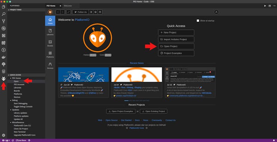
Task: Select Clone Git Project tree item
Action: click(x=21, y=129)
